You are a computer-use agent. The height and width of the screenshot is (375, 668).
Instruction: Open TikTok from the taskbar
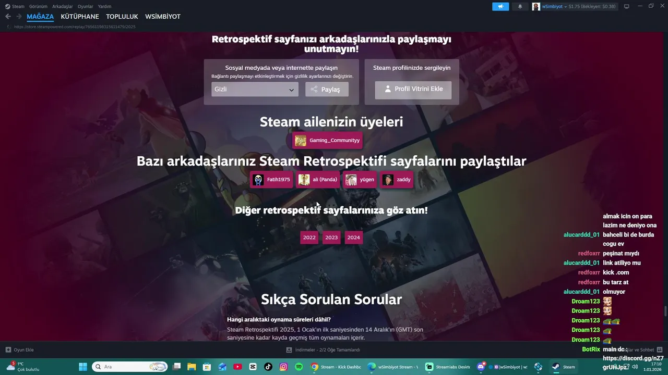point(268,367)
